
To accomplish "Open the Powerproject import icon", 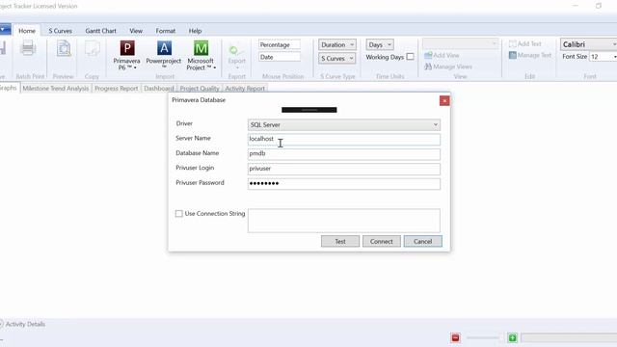I will click(164, 48).
